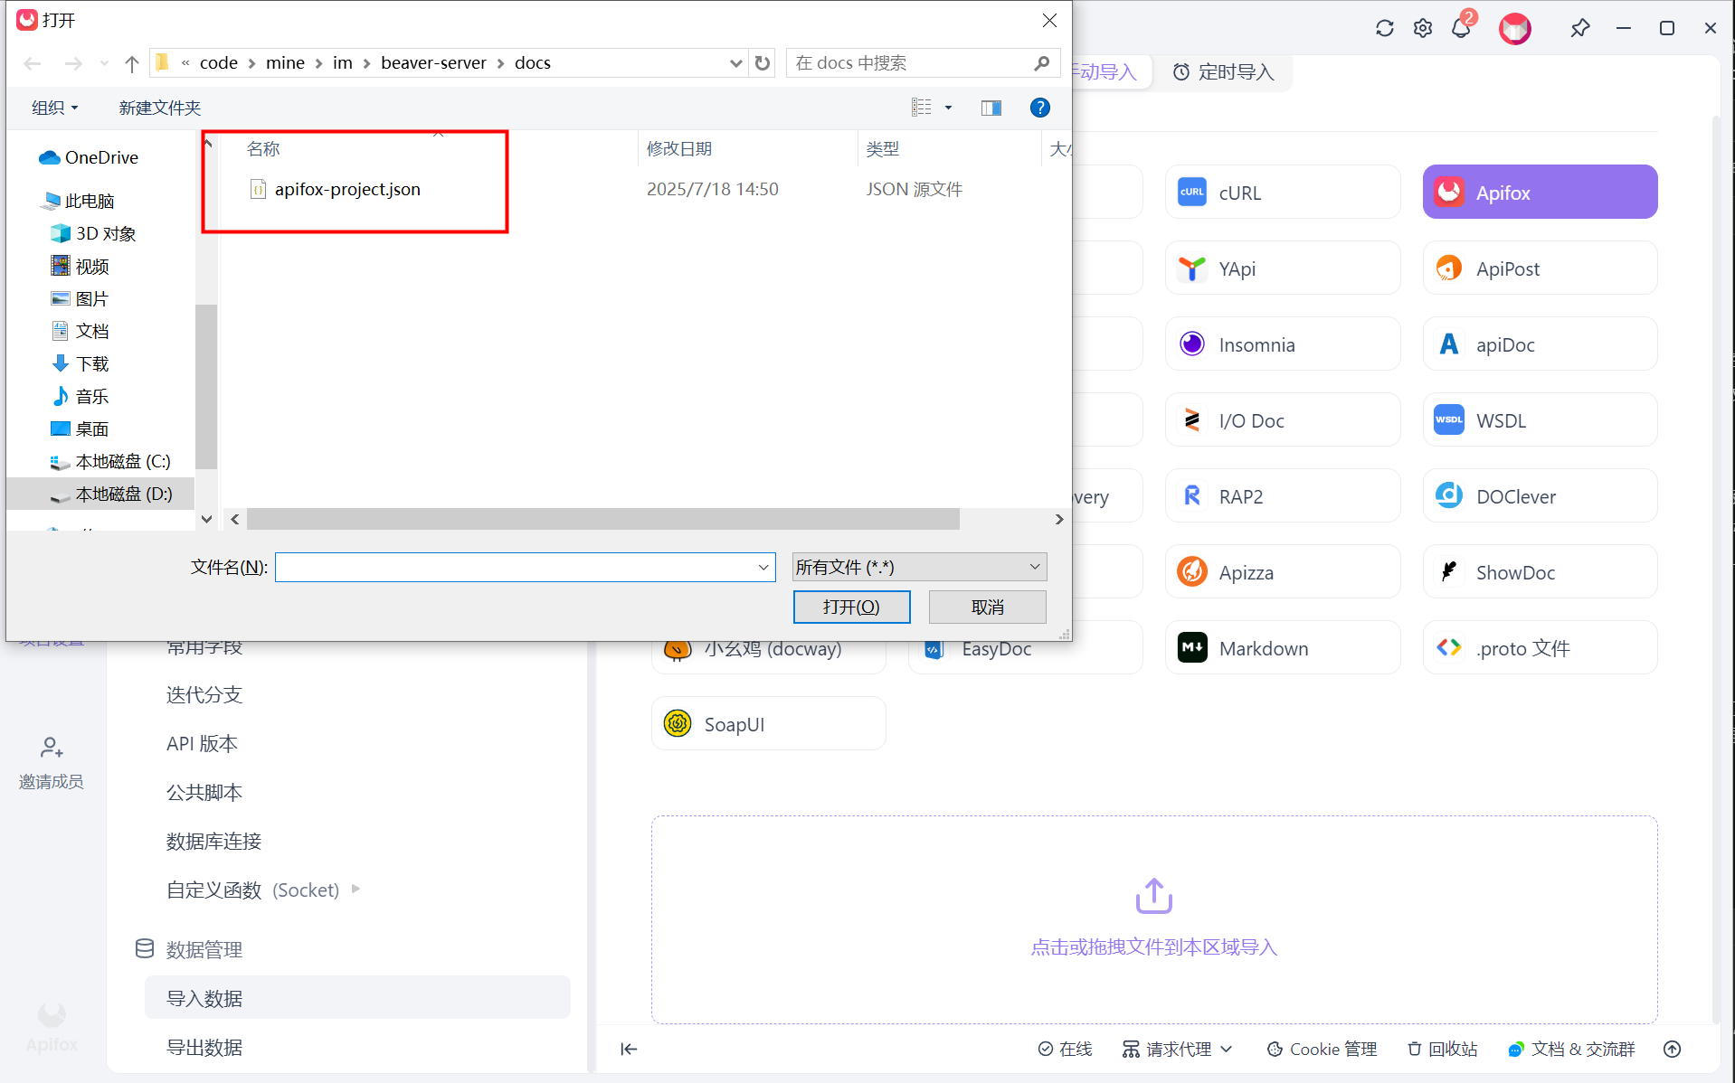Select the apifox-project.json file

point(347,189)
